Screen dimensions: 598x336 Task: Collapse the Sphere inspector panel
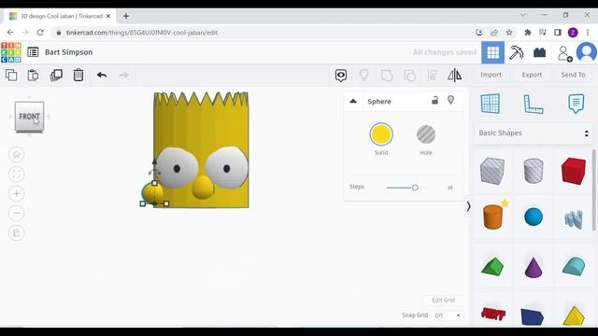pos(353,102)
